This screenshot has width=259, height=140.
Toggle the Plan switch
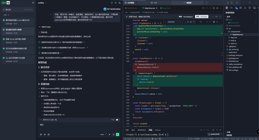click(x=117, y=120)
